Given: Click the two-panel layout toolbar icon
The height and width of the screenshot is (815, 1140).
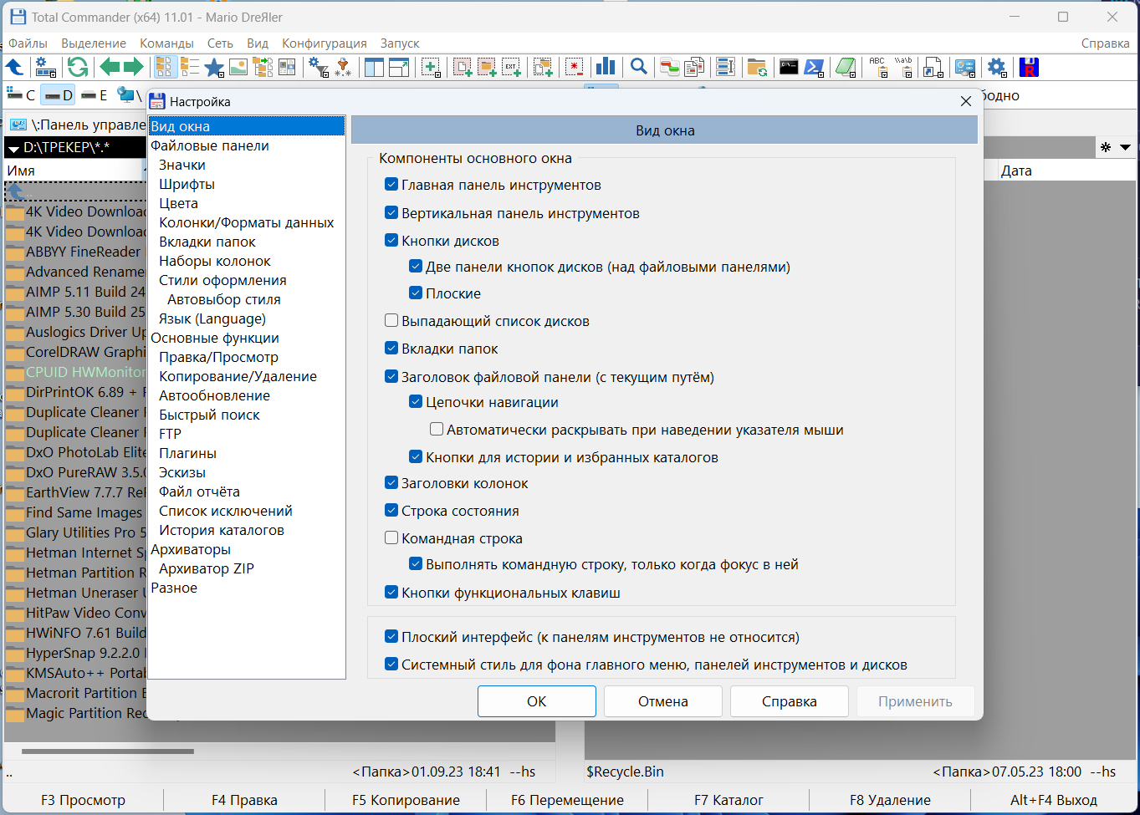Looking at the screenshot, I should (x=374, y=67).
